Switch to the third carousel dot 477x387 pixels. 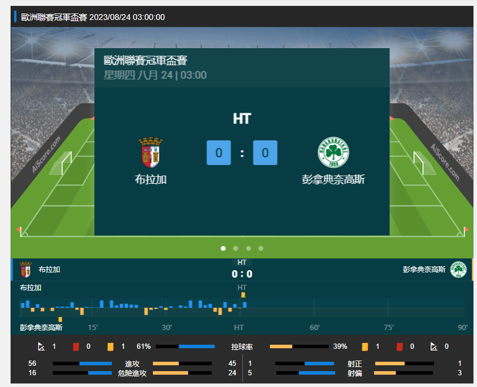pos(248,248)
